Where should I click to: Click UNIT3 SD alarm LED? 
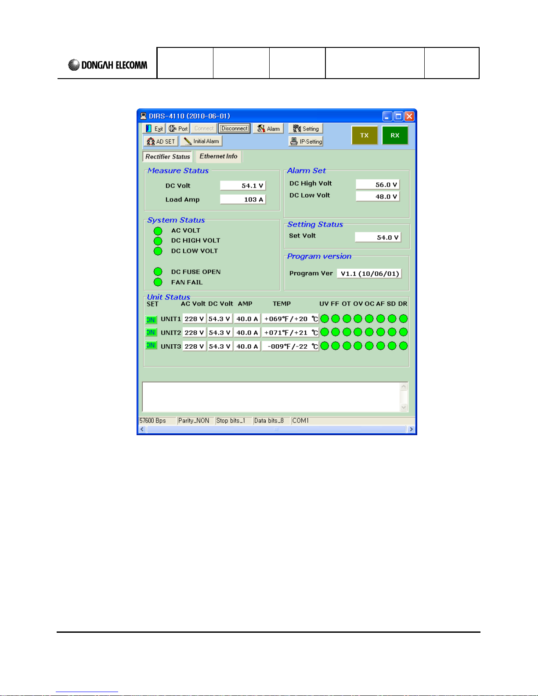(x=392, y=346)
